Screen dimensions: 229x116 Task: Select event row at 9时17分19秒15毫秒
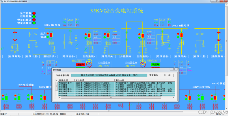click(x=117, y=83)
